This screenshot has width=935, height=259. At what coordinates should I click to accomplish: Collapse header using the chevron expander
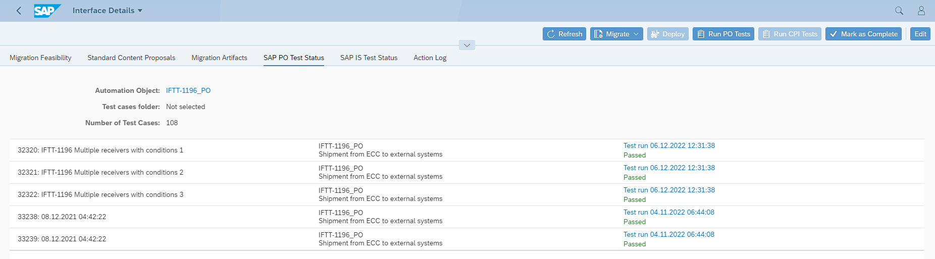click(x=466, y=45)
